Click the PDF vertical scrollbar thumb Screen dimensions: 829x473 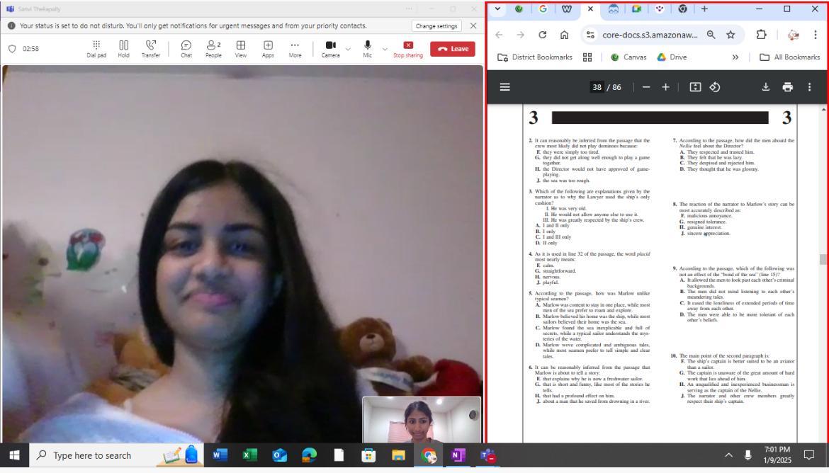[823, 259]
